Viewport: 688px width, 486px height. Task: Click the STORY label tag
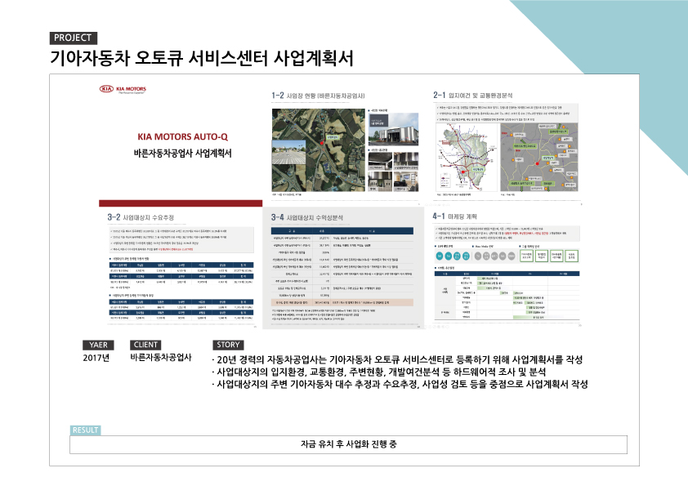coord(228,345)
